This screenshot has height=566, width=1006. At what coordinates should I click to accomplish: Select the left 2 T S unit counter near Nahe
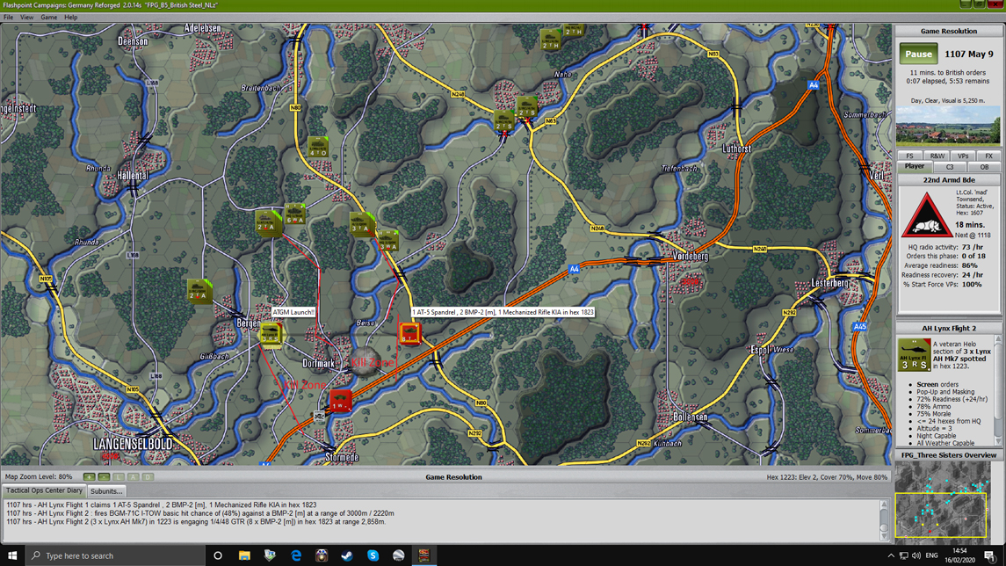pyautogui.click(x=503, y=121)
